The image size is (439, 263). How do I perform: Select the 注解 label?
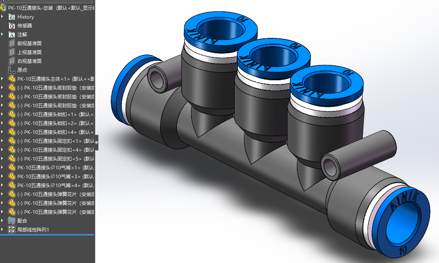(22, 35)
